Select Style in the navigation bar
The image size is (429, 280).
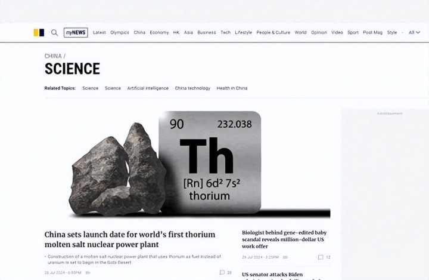[x=392, y=32]
